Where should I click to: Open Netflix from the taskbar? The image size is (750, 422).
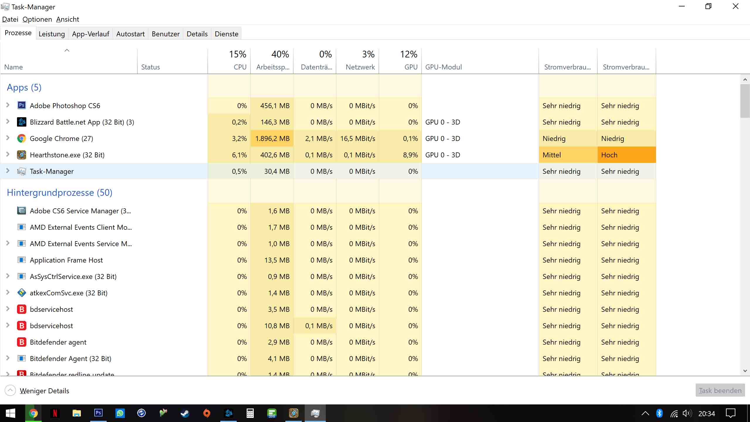[x=55, y=413]
